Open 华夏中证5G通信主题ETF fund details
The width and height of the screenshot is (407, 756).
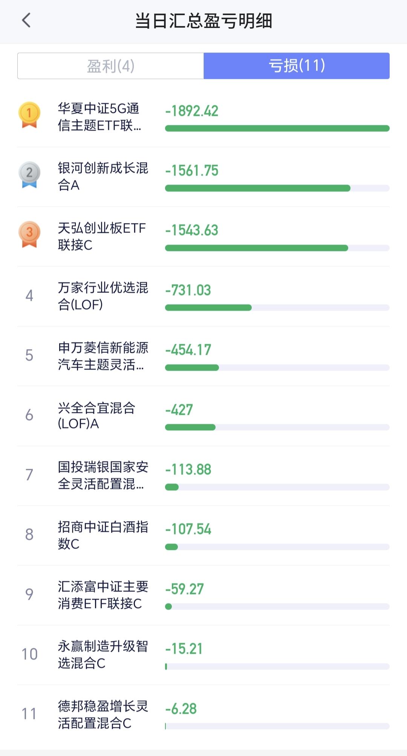[99, 117]
